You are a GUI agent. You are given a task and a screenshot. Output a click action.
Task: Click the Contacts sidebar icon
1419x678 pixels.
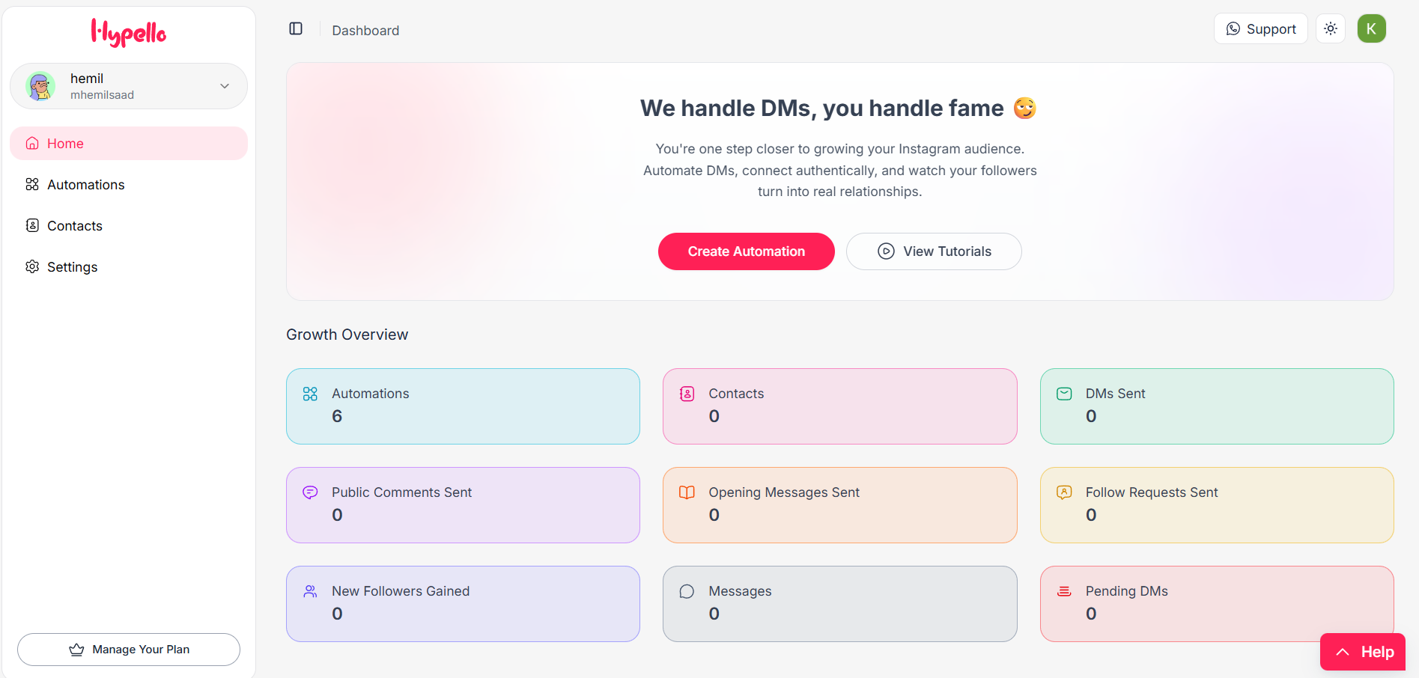tap(32, 225)
